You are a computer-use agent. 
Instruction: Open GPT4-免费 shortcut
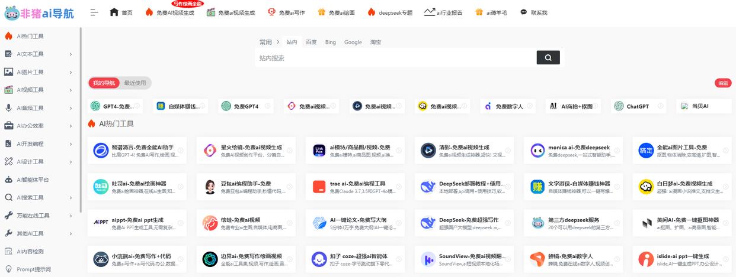point(115,106)
